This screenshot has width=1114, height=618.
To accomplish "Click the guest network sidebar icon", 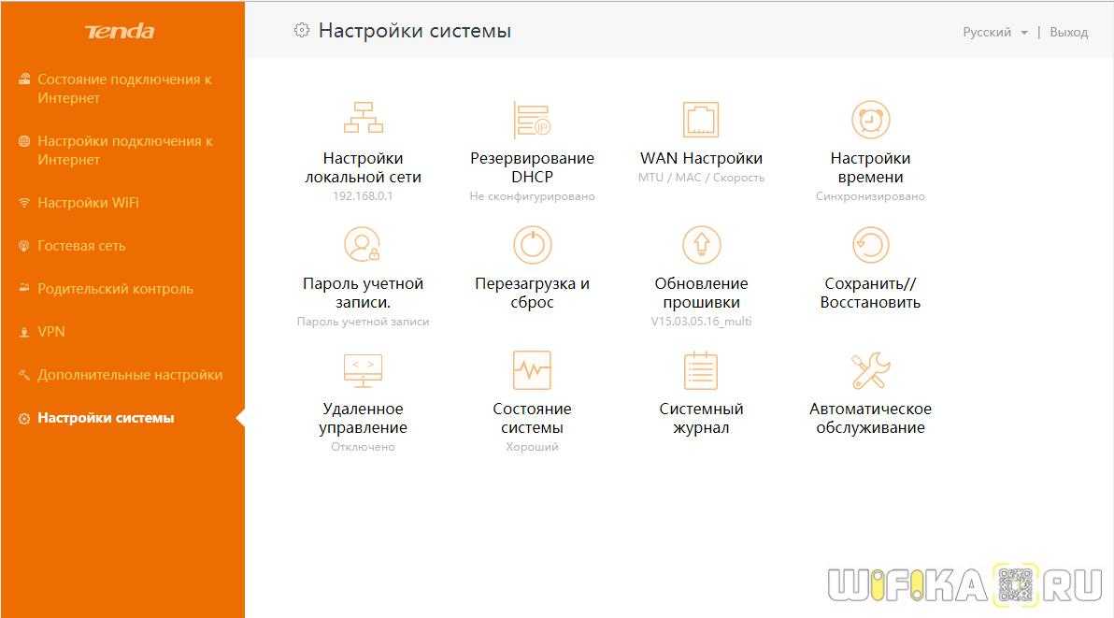I will pos(24,246).
